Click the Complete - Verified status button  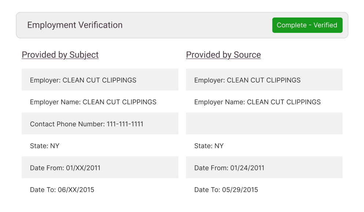pos(307,25)
